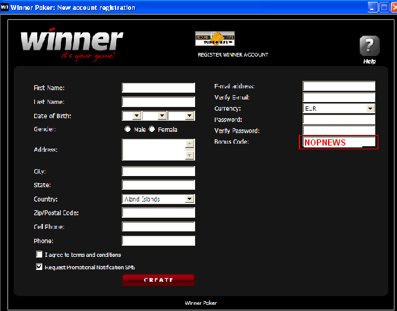Minimize the Winner Poker window
Image resolution: width=397 pixels, height=311 pixels.
click(x=373, y=7)
